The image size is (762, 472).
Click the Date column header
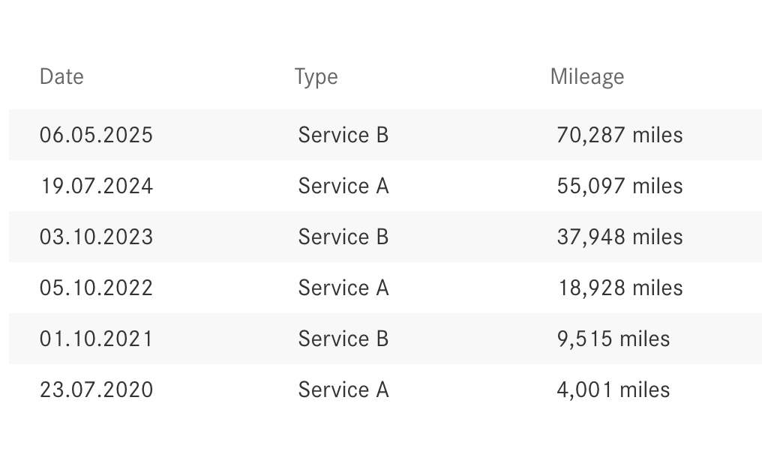click(x=61, y=76)
